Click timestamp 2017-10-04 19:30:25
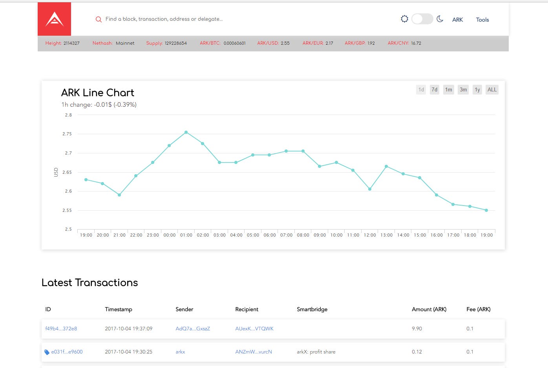This screenshot has width=548, height=368. tap(129, 352)
